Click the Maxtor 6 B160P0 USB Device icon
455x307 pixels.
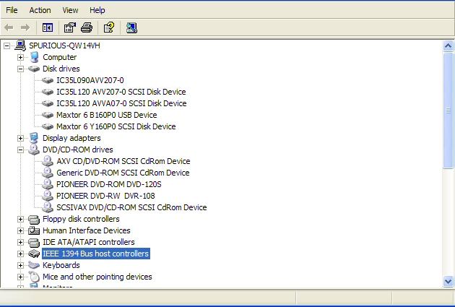pos(48,115)
